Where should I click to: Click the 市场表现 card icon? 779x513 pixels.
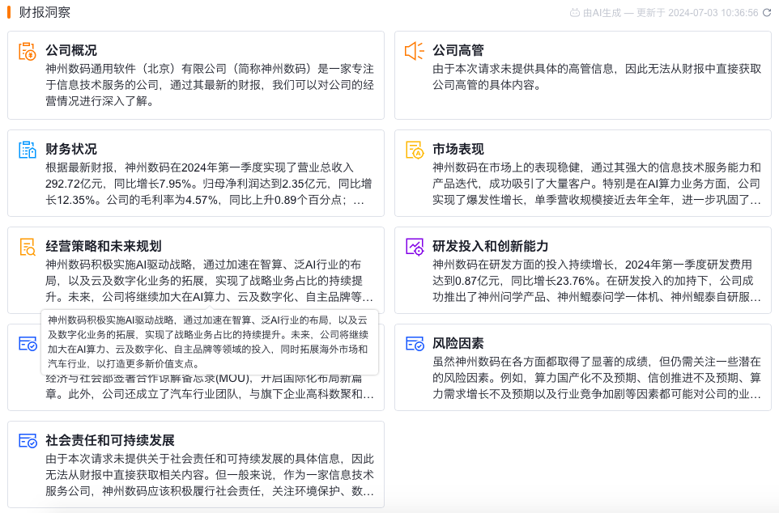[415, 150]
